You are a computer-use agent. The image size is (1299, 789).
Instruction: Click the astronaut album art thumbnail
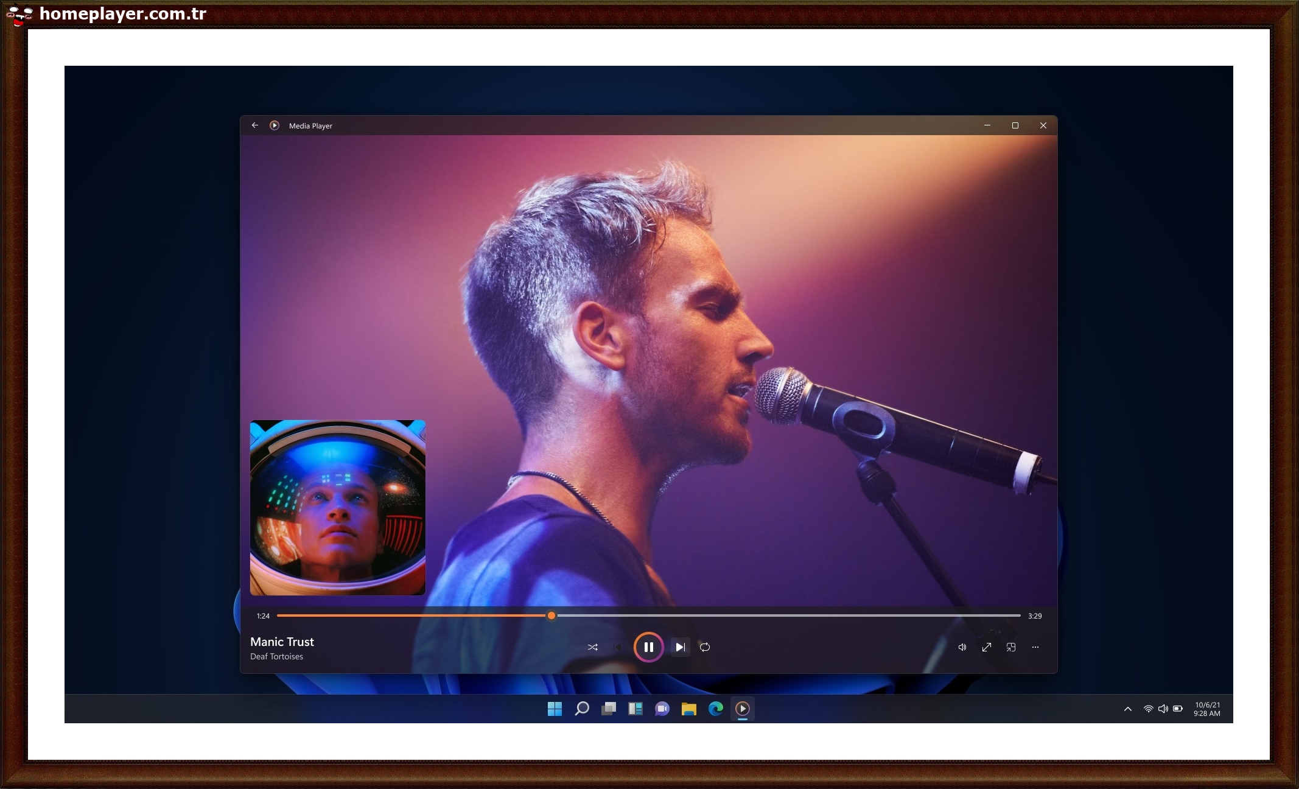click(338, 508)
